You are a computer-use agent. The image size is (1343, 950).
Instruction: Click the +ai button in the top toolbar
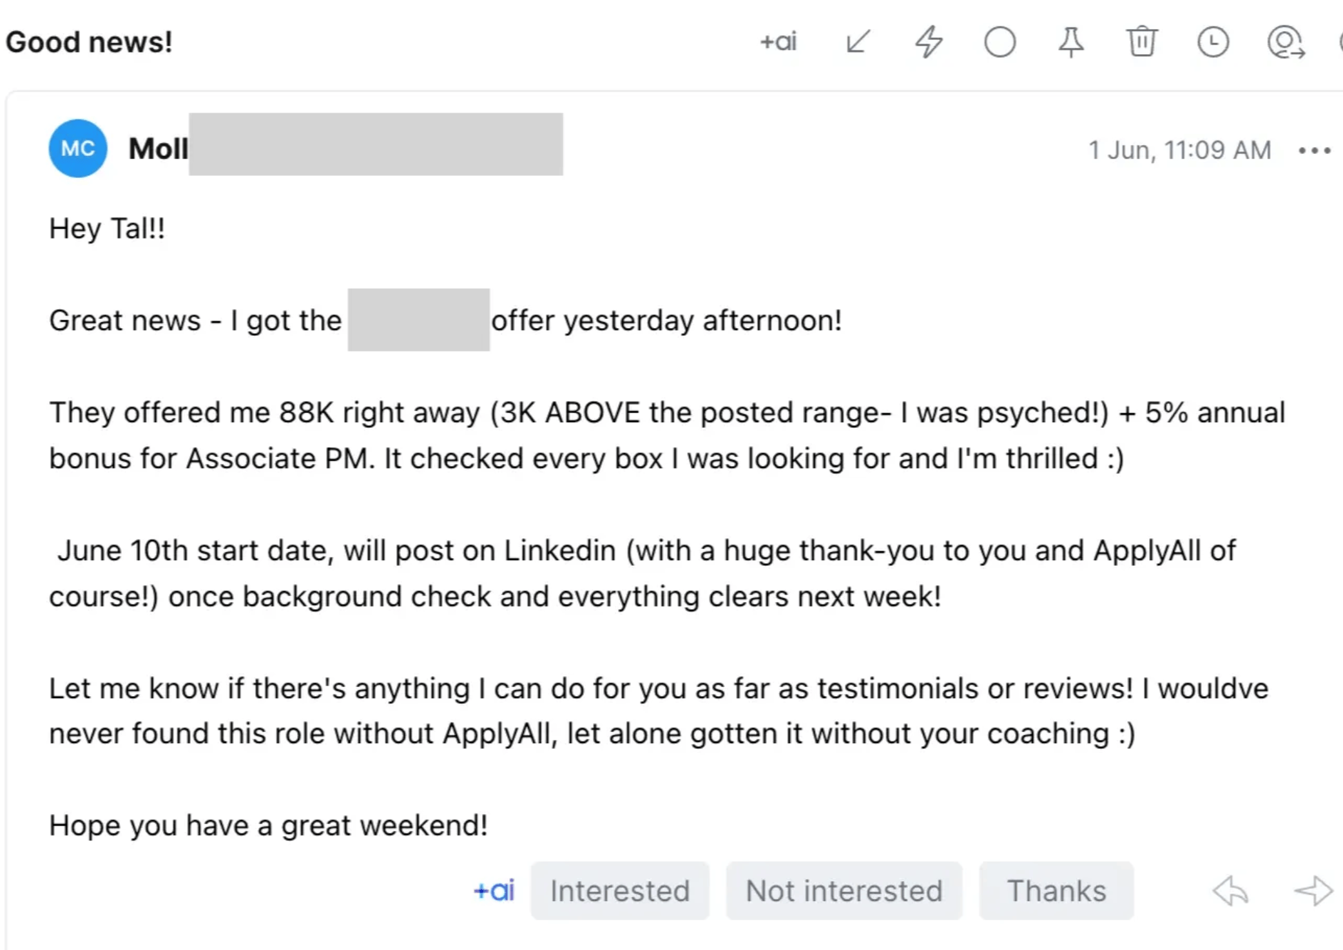pos(778,43)
